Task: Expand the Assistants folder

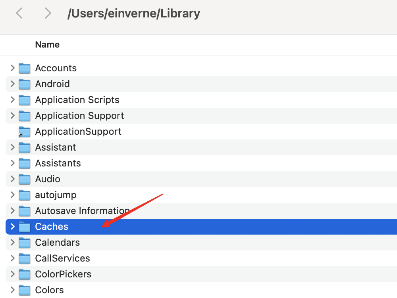Action: pyautogui.click(x=12, y=163)
